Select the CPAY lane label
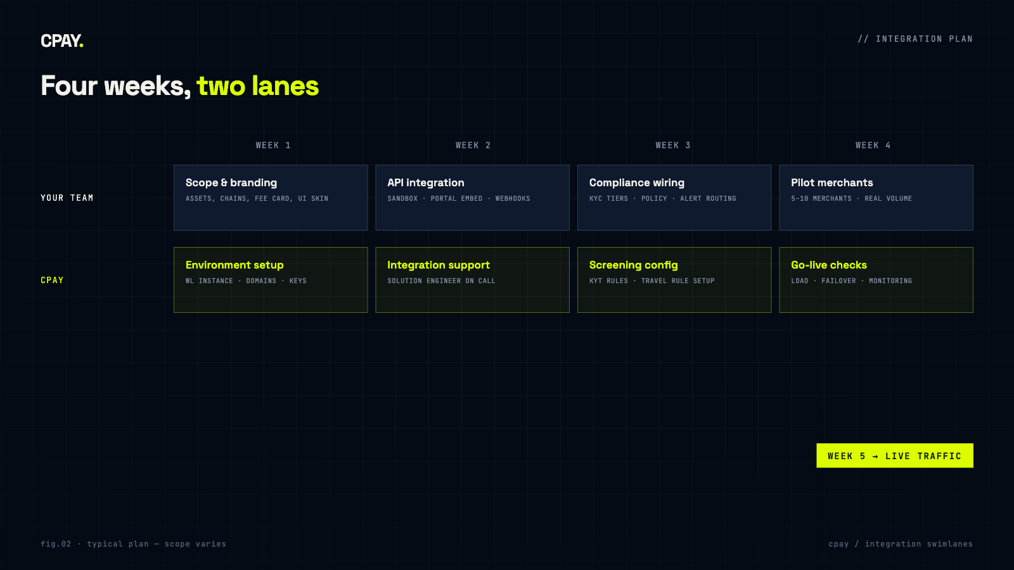 tap(52, 280)
